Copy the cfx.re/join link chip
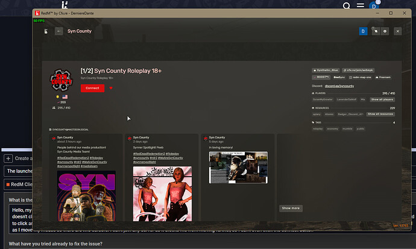This screenshot has width=416, height=249. pyautogui.click(x=358, y=71)
